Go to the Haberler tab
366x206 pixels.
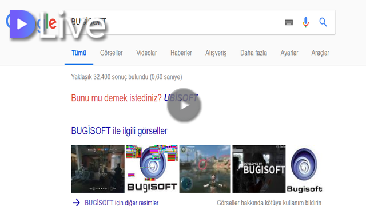point(181,53)
